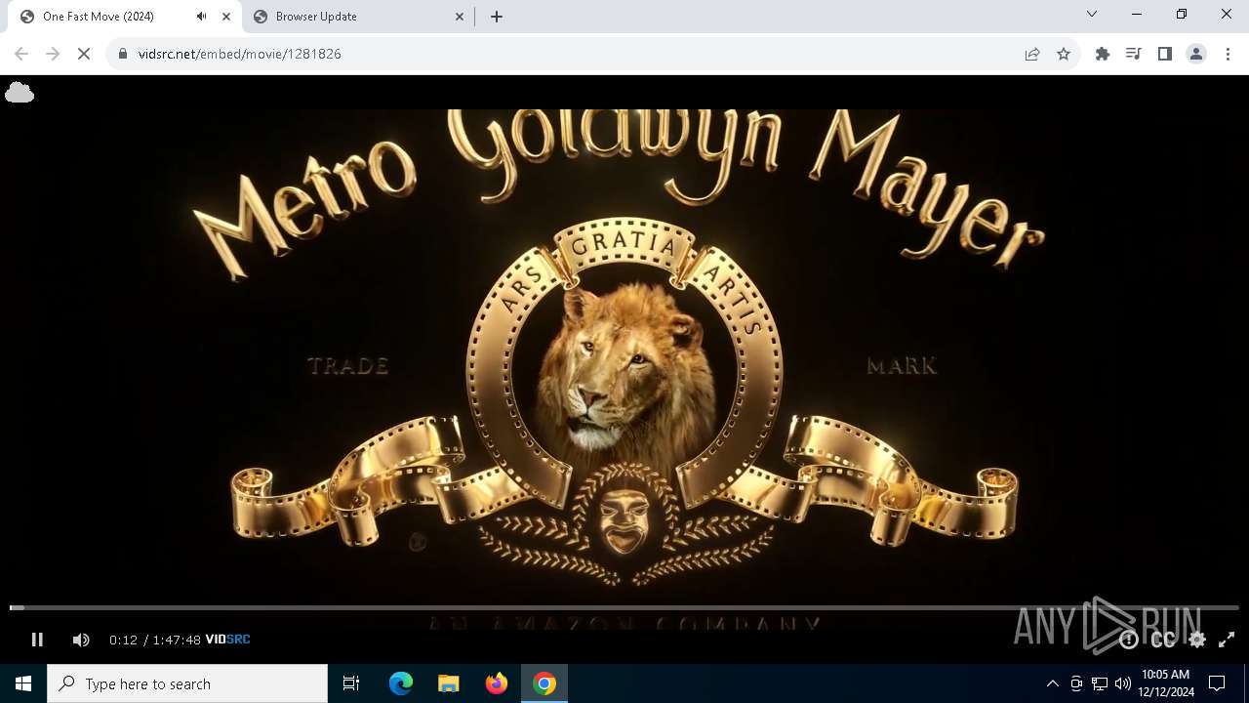Mute the One Fast Move tab audio
This screenshot has height=703, width=1249.
202,17
